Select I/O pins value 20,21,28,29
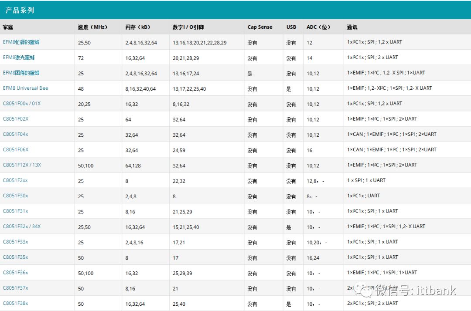Screen dimensions: 471x311 pos(186,58)
